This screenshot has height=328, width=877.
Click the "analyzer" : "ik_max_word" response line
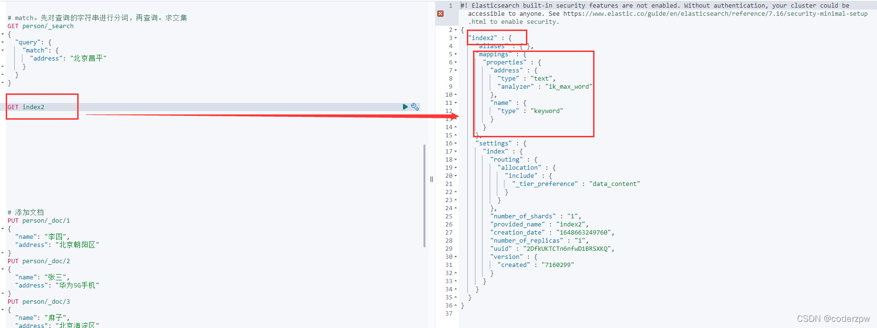545,87
